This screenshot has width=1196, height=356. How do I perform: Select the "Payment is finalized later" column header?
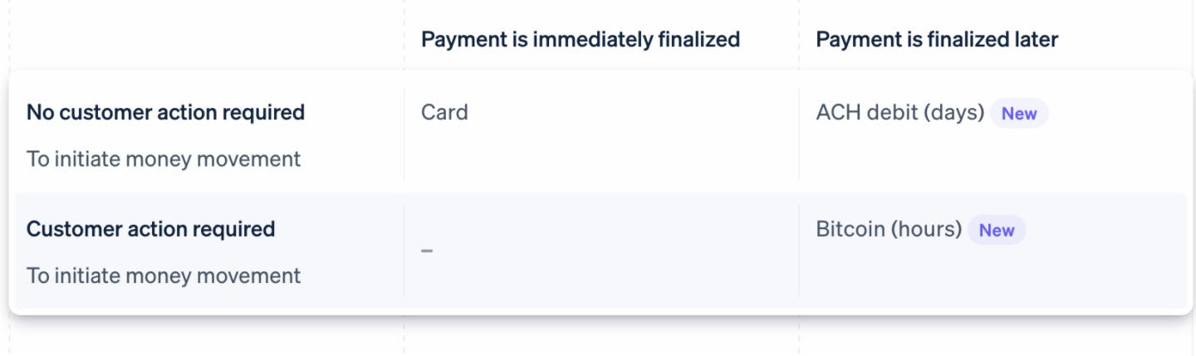[936, 40]
